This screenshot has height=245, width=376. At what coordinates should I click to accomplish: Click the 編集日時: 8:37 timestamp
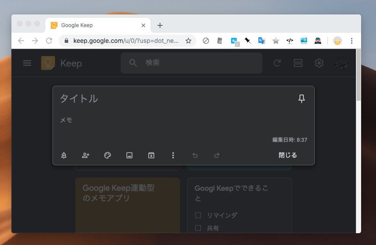pos(289,140)
